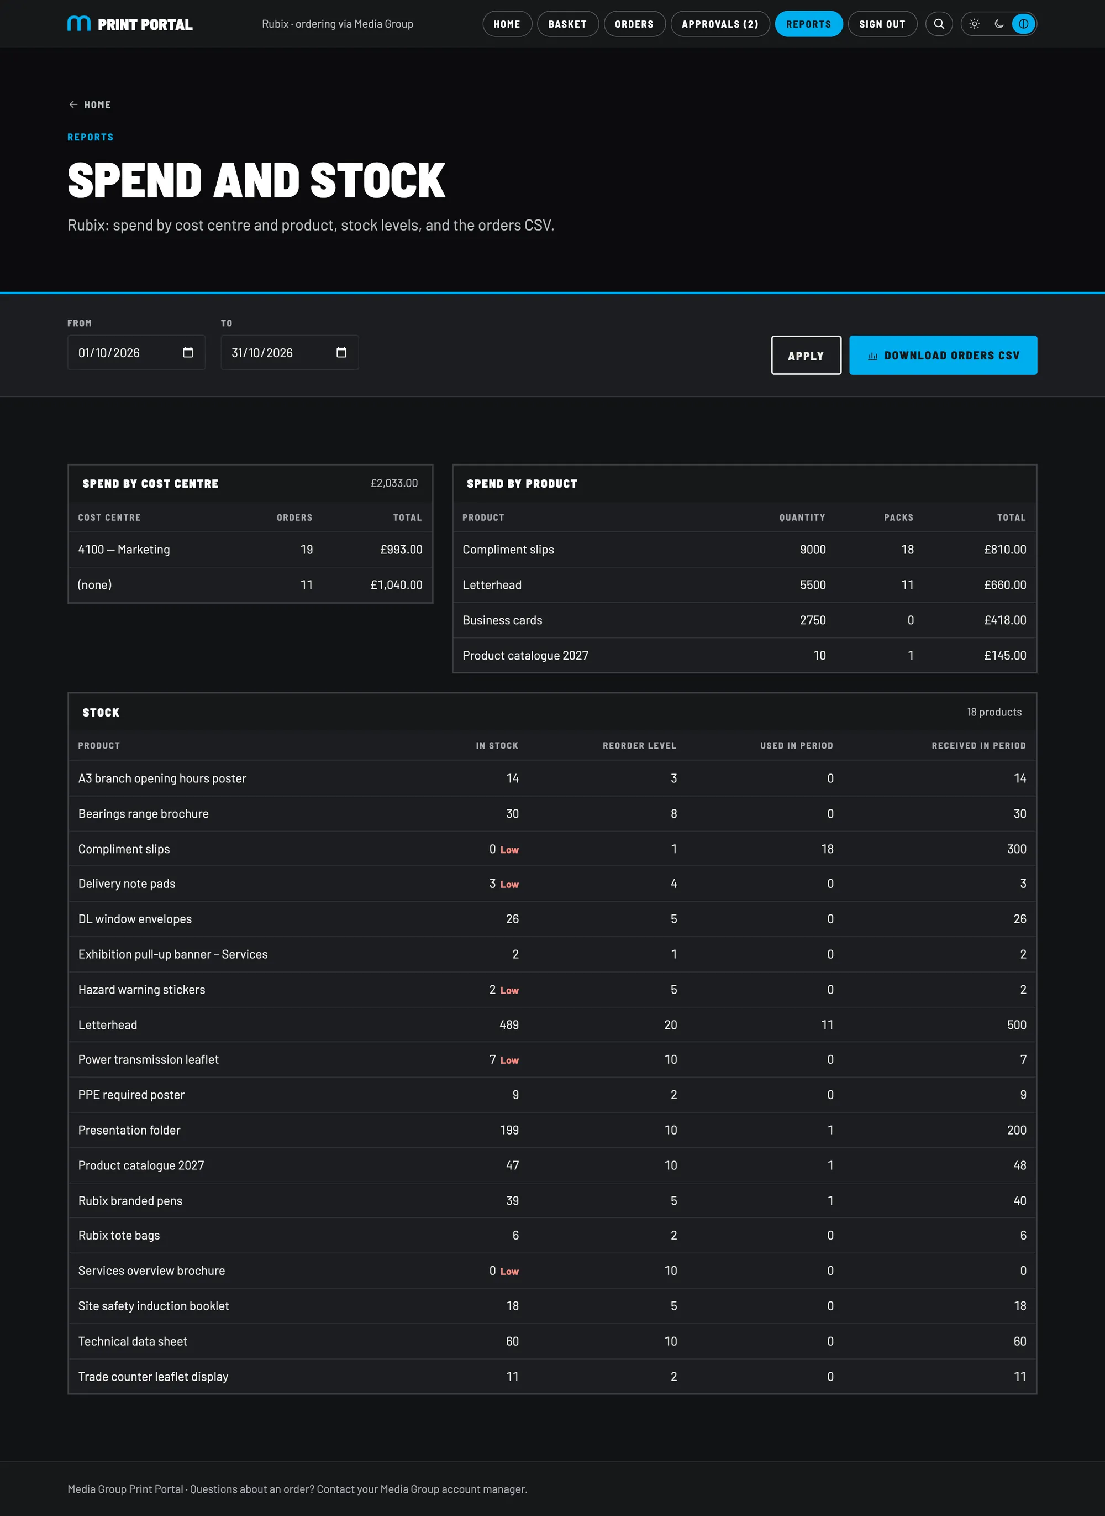Click the To date field 31/10/2026
Screen dimensions: 1105x1516
click(290, 353)
